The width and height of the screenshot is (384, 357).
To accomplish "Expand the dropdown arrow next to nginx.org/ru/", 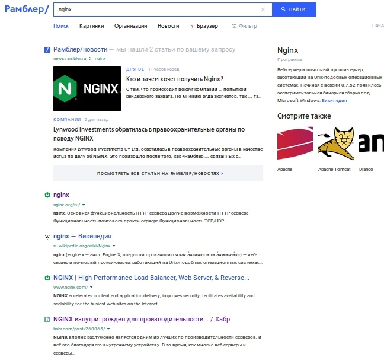I will coord(84,205).
